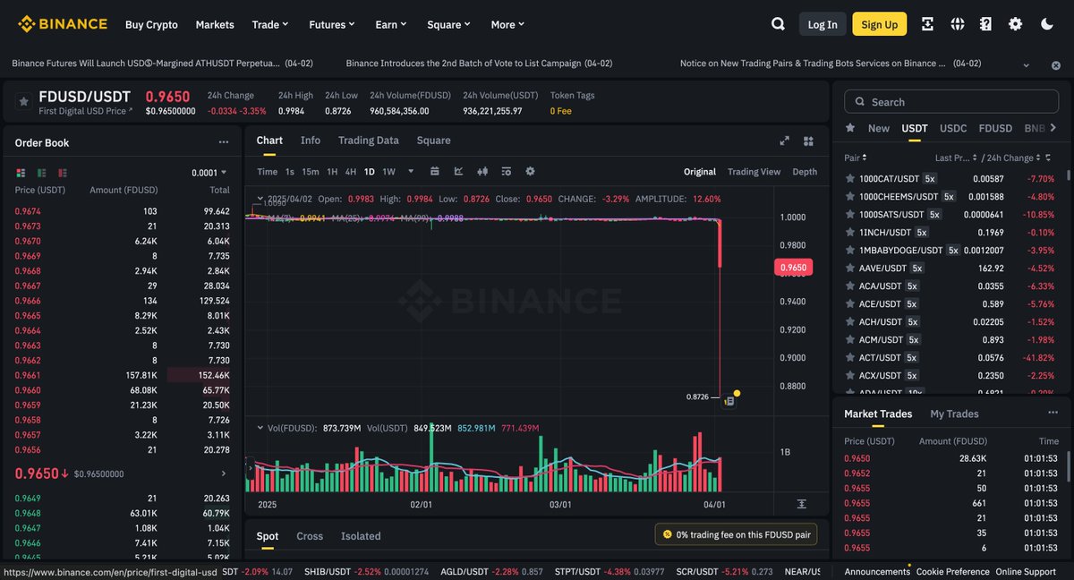Open the More dropdown menu
1074x580 pixels.
point(507,24)
